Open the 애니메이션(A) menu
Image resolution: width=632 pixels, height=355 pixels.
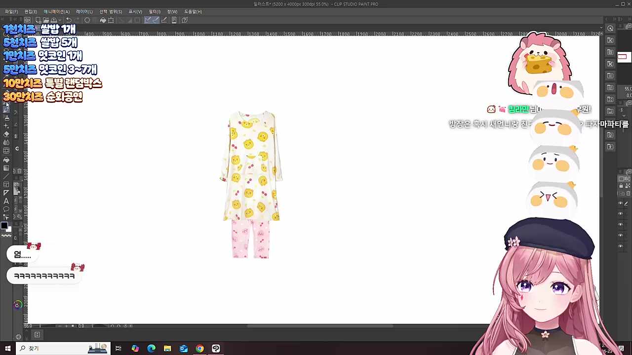coord(56,11)
